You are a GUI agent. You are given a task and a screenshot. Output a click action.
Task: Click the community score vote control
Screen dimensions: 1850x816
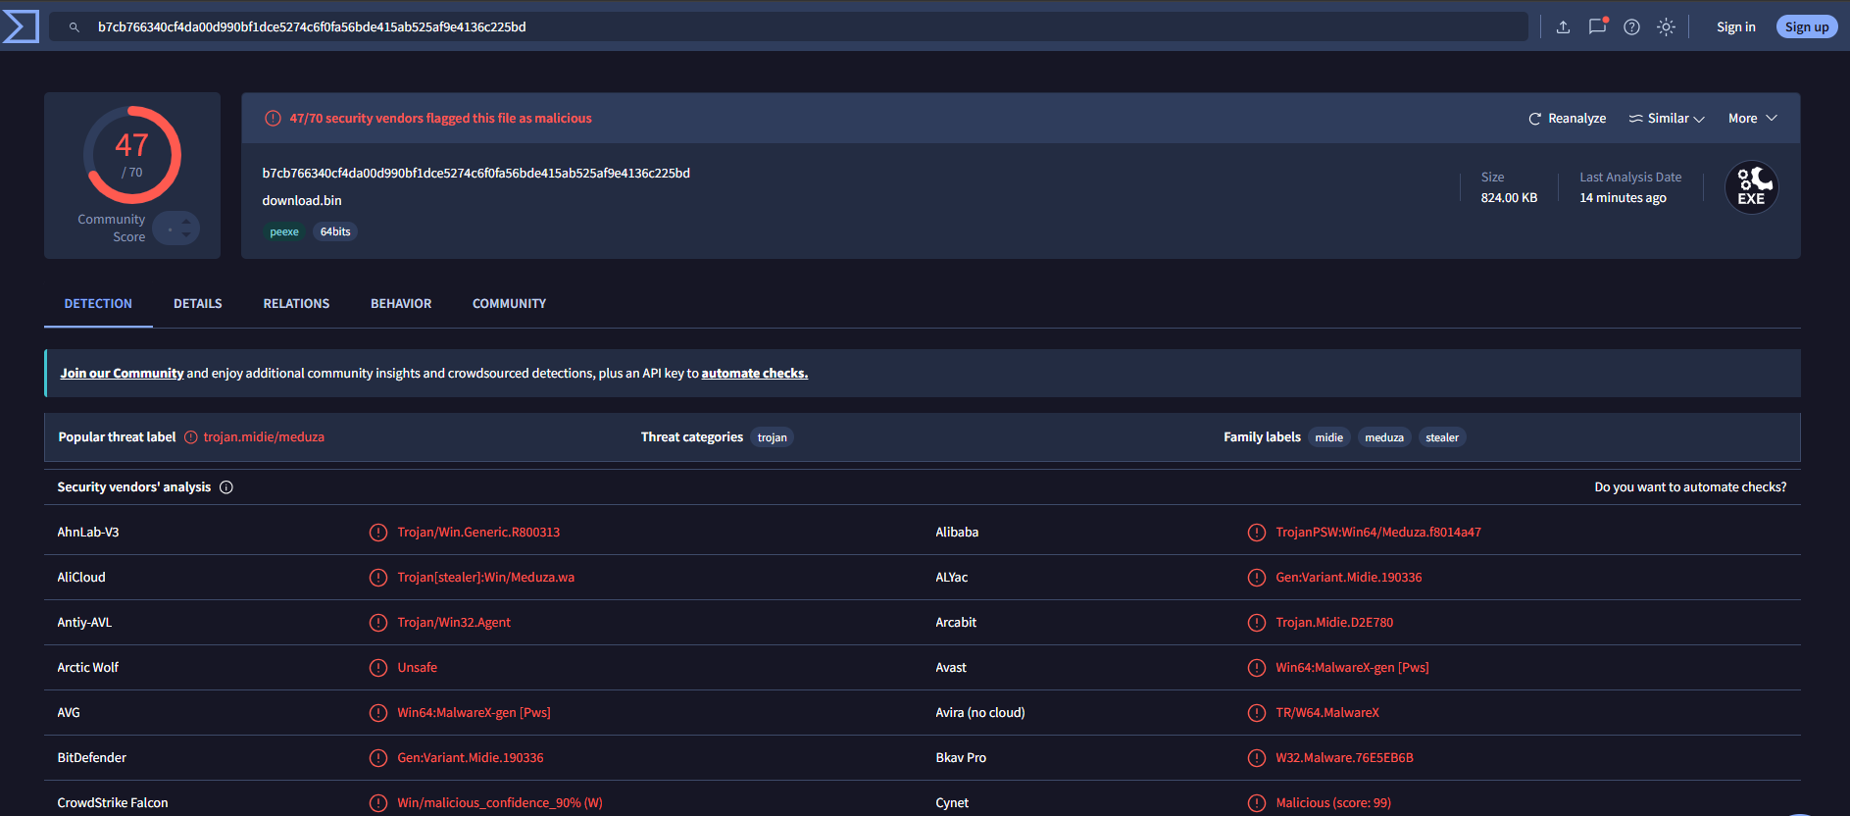coord(176,229)
